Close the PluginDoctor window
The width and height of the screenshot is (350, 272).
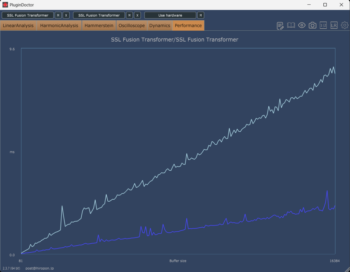341,5
